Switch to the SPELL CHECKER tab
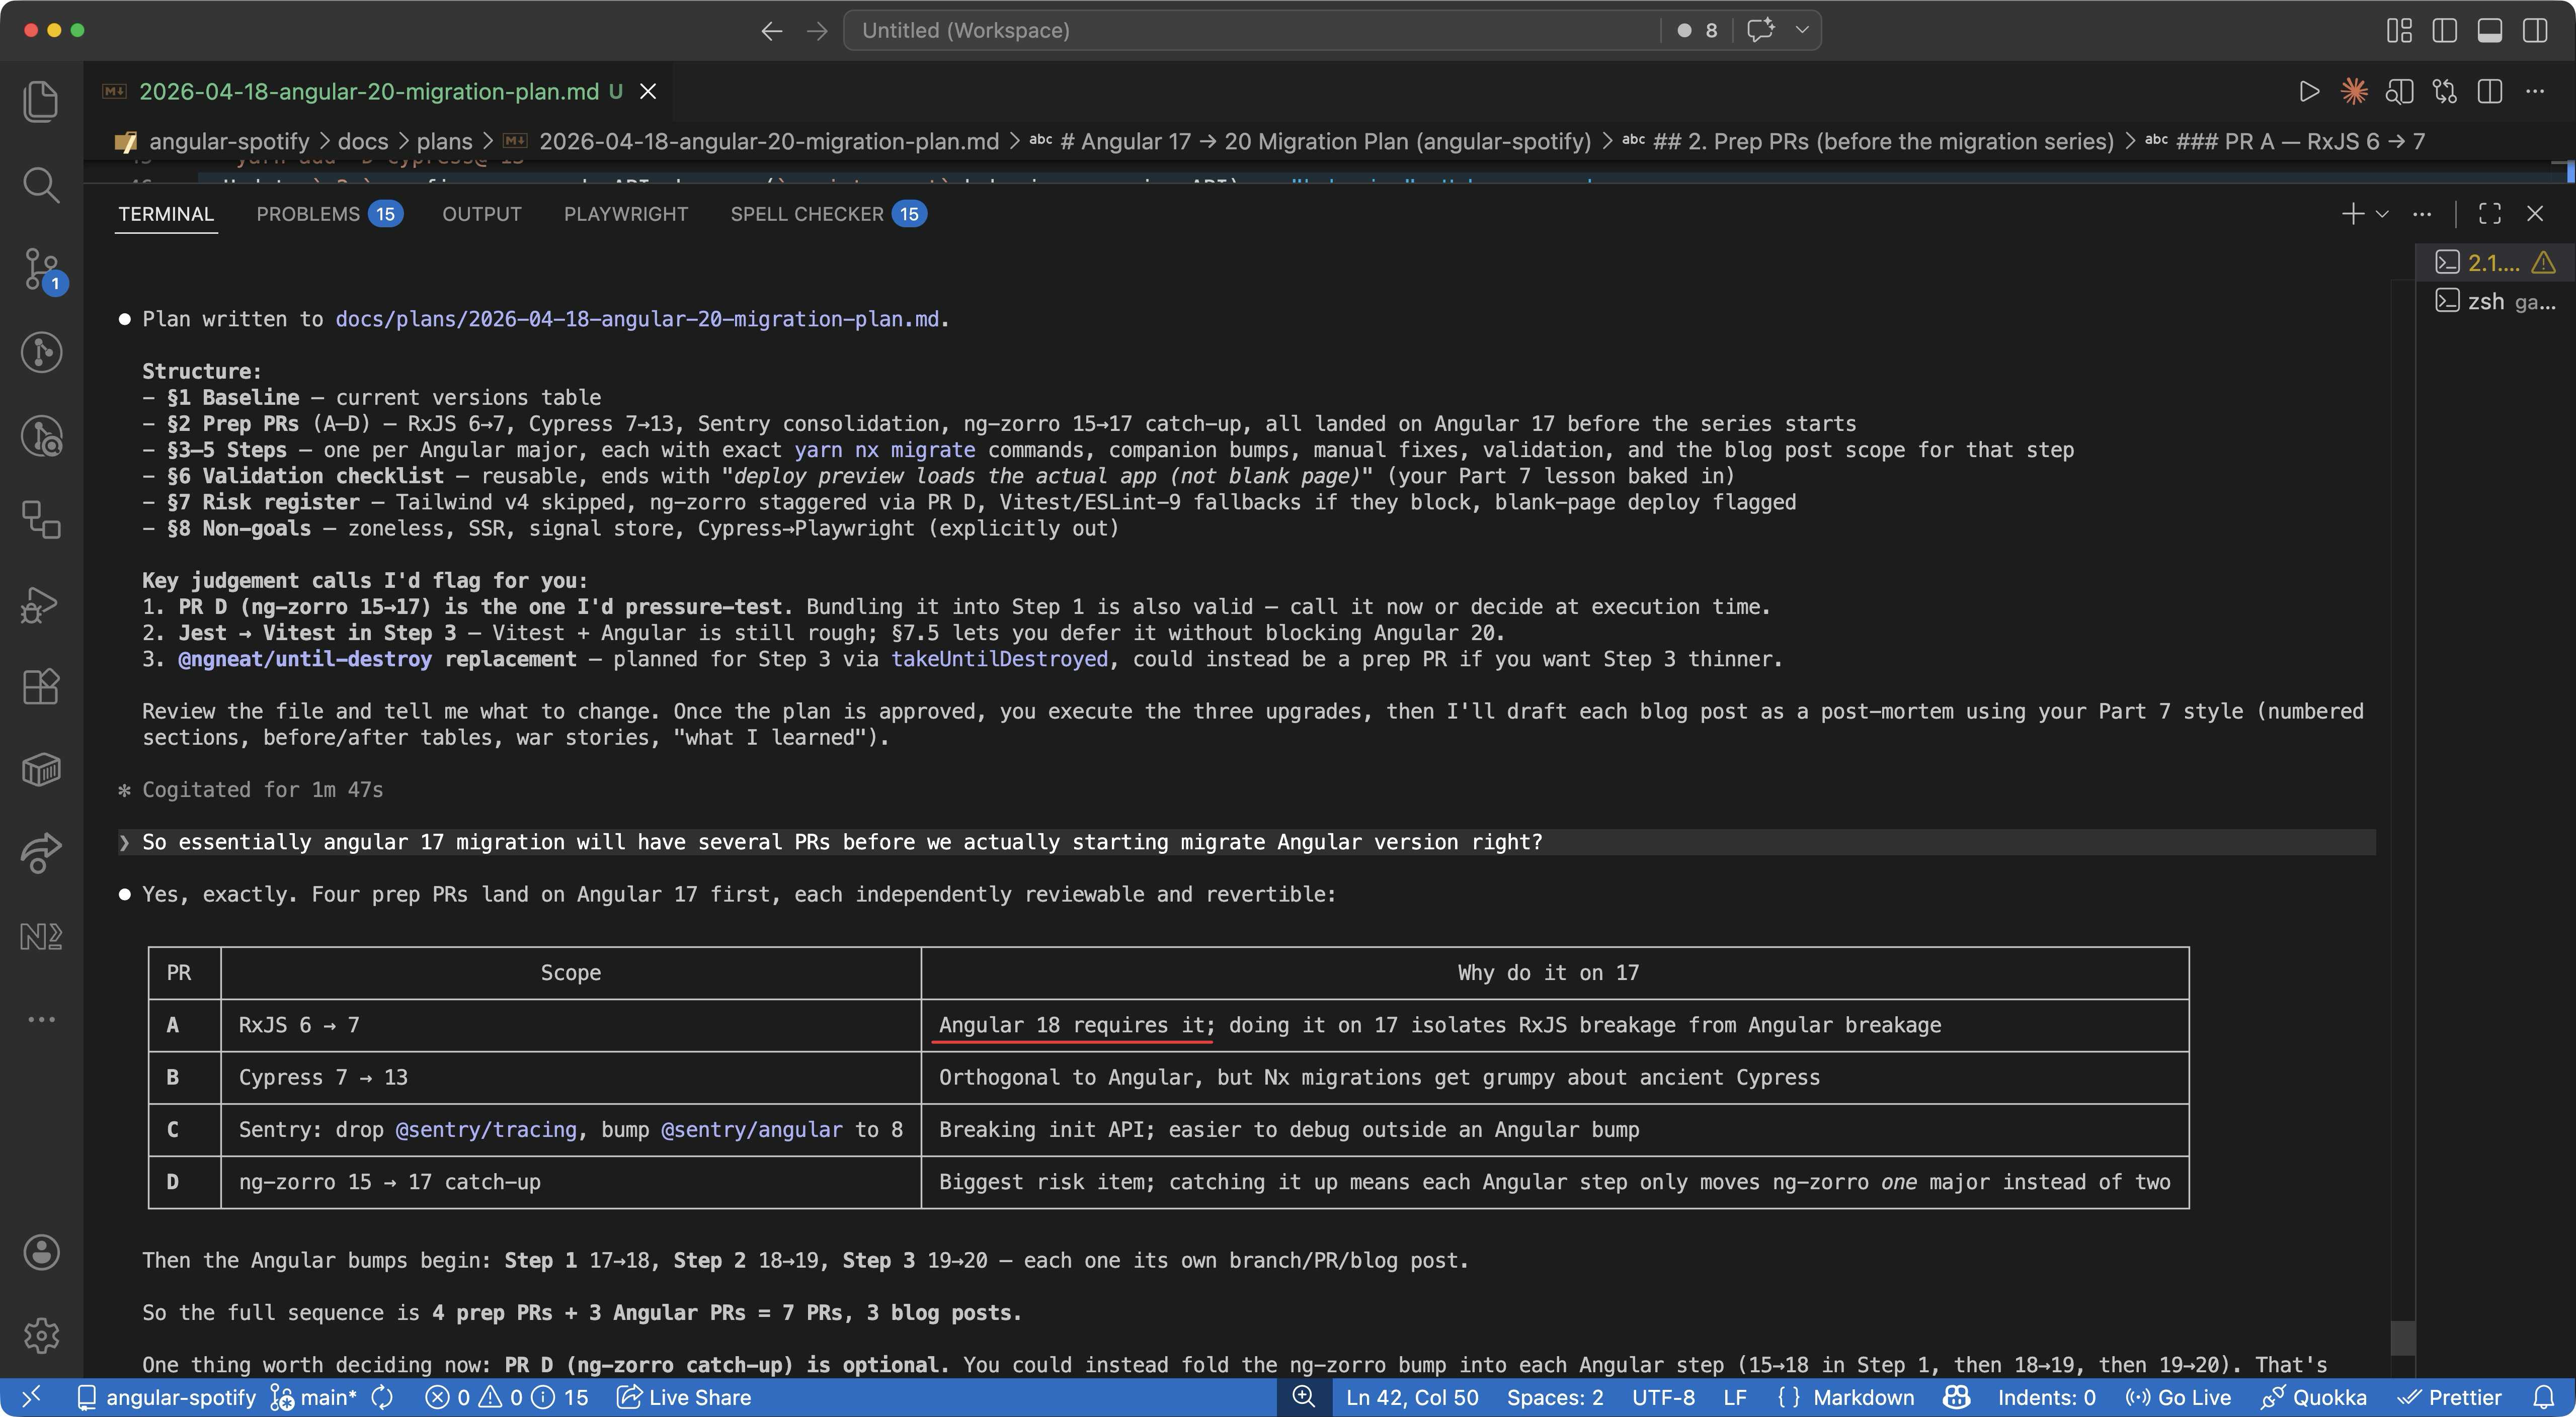Screen dimensions: 2576x1417 point(806,214)
